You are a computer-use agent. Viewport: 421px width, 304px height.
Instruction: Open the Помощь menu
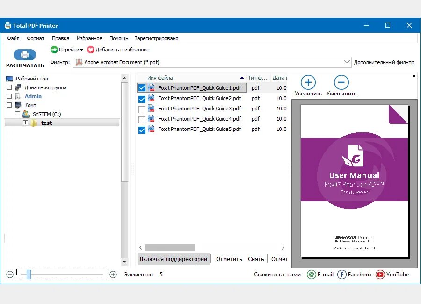(119, 38)
